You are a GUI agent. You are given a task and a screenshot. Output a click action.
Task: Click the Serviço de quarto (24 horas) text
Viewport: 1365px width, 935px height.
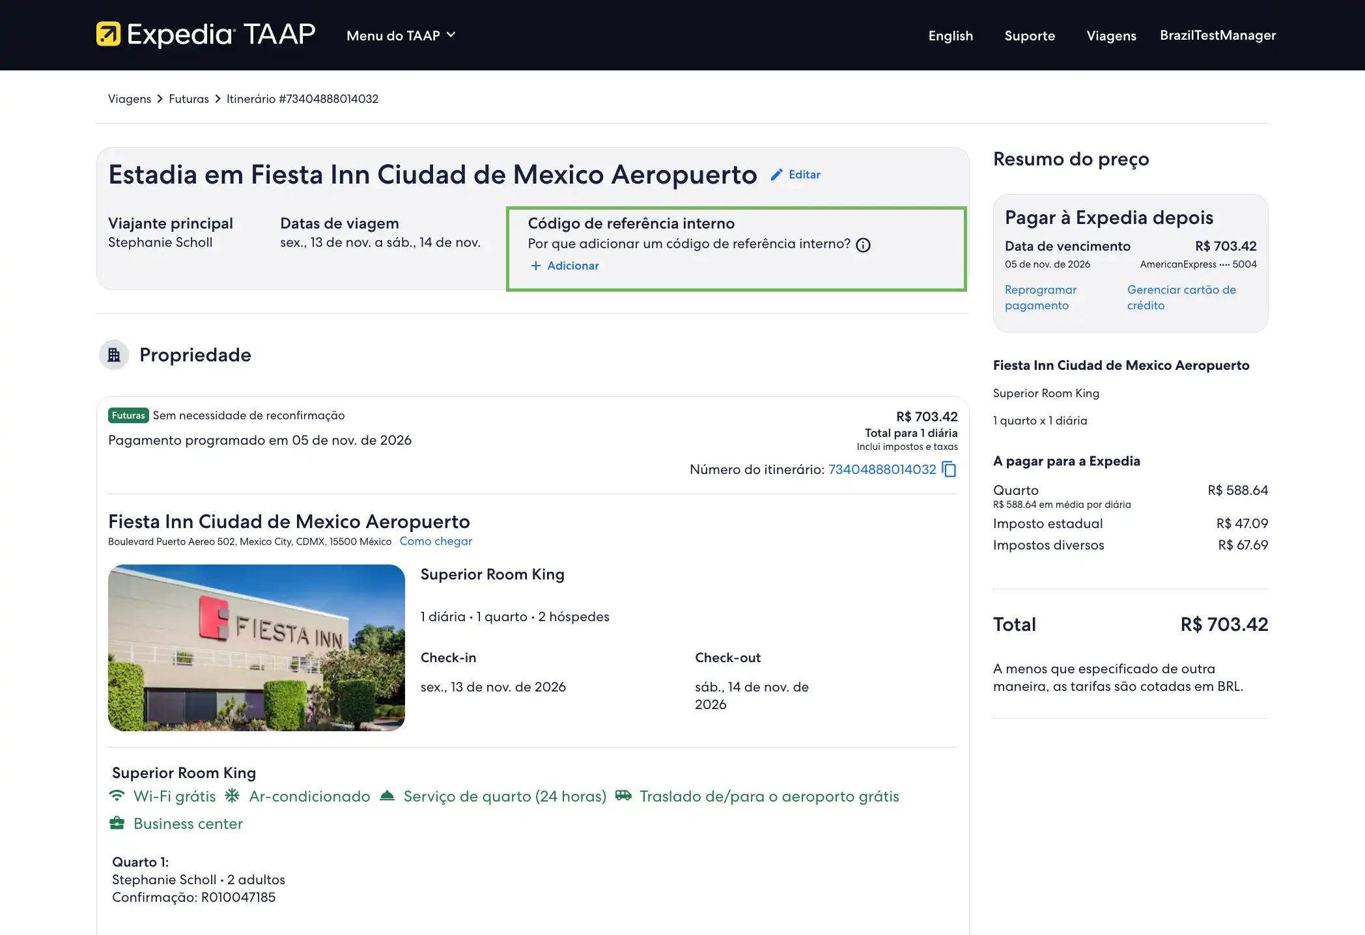click(x=505, y=796)
